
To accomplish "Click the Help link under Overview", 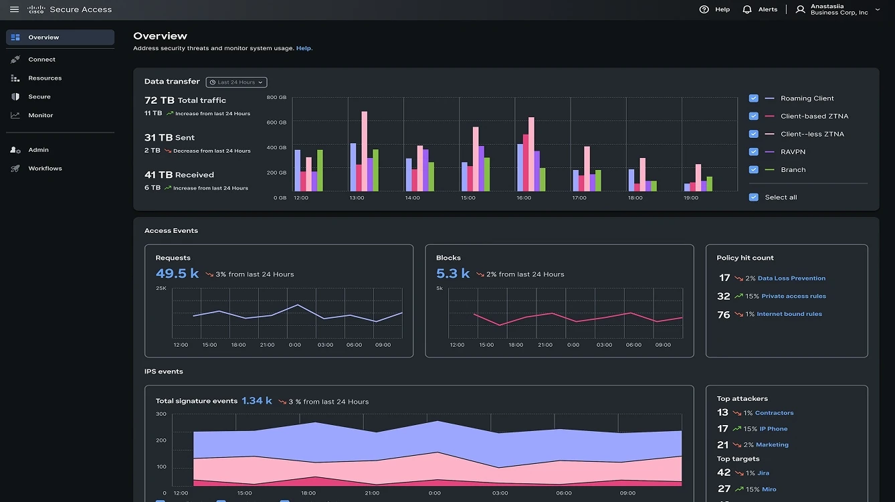I will click(x=304, y=48).
